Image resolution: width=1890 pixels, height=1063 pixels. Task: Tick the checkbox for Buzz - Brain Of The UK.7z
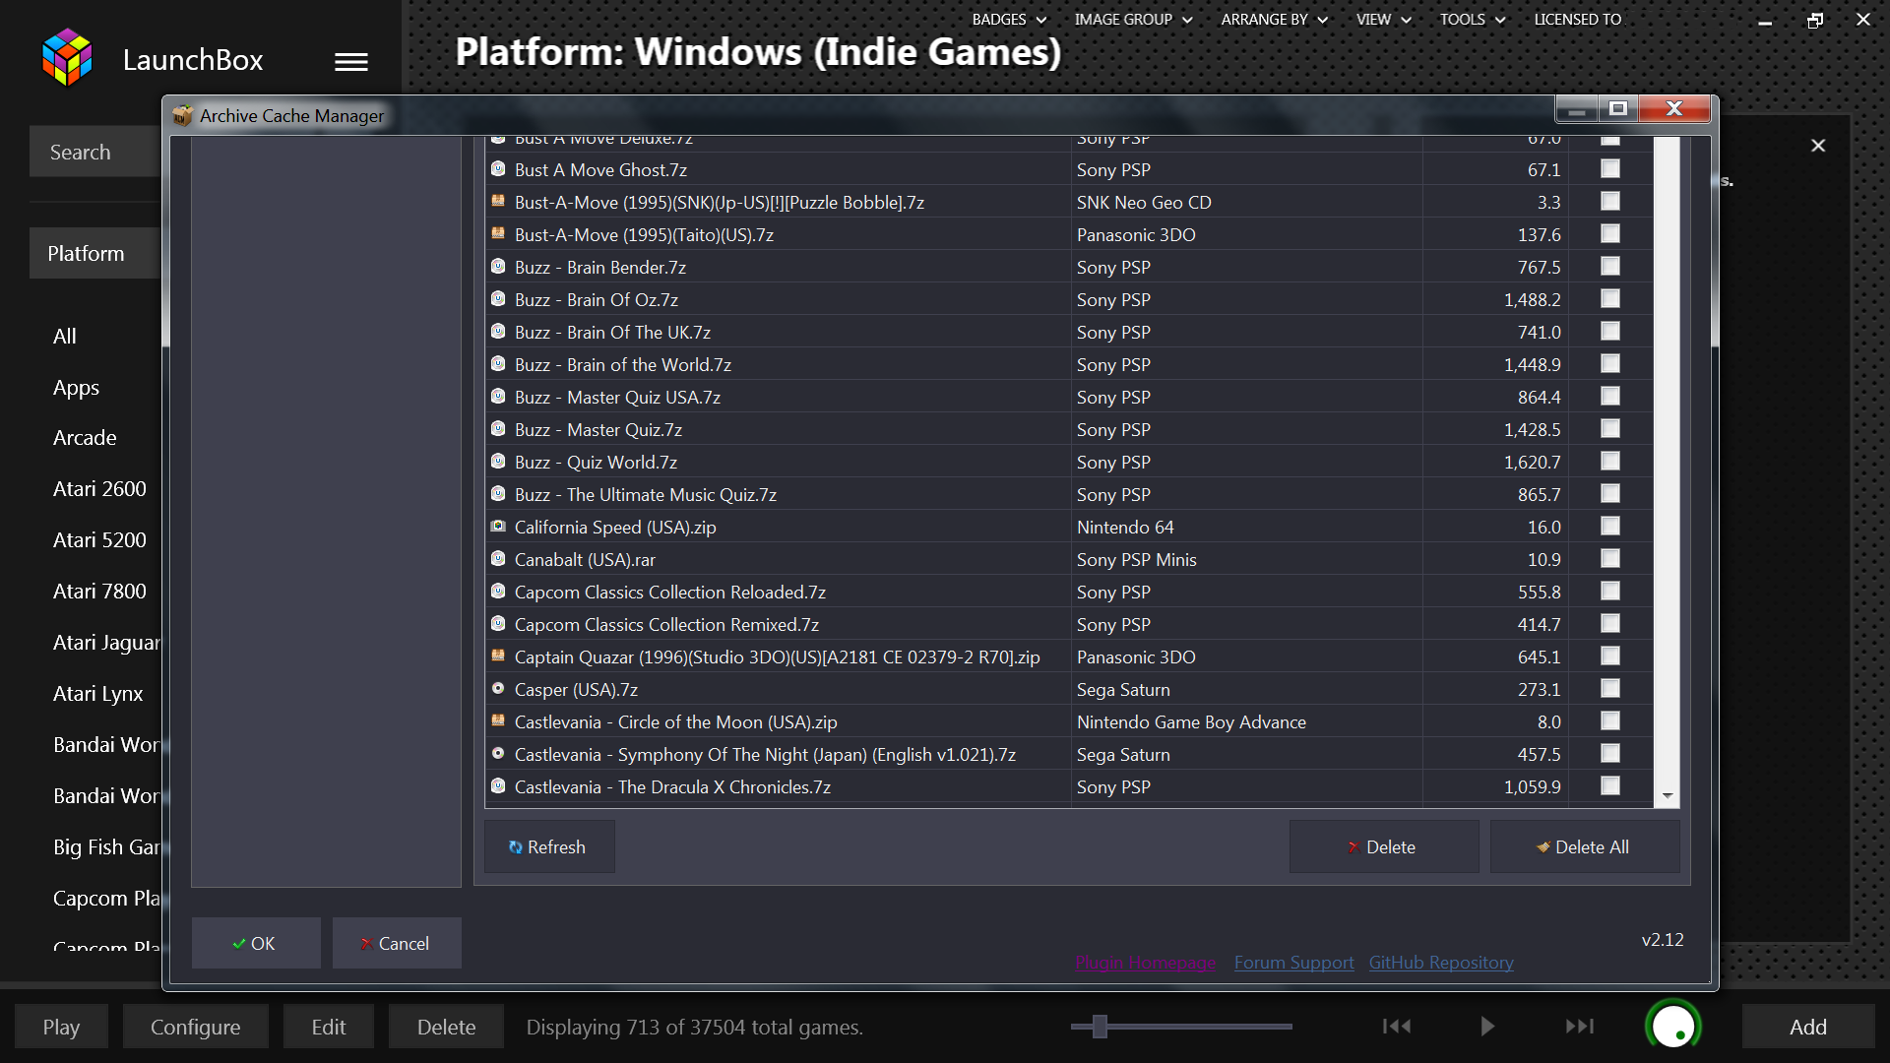pos(1610,332)
